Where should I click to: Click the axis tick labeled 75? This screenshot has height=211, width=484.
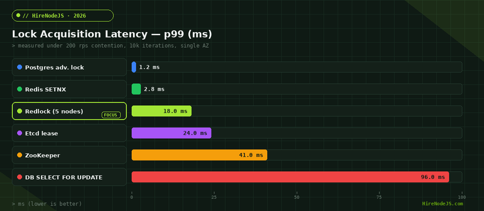379,197
